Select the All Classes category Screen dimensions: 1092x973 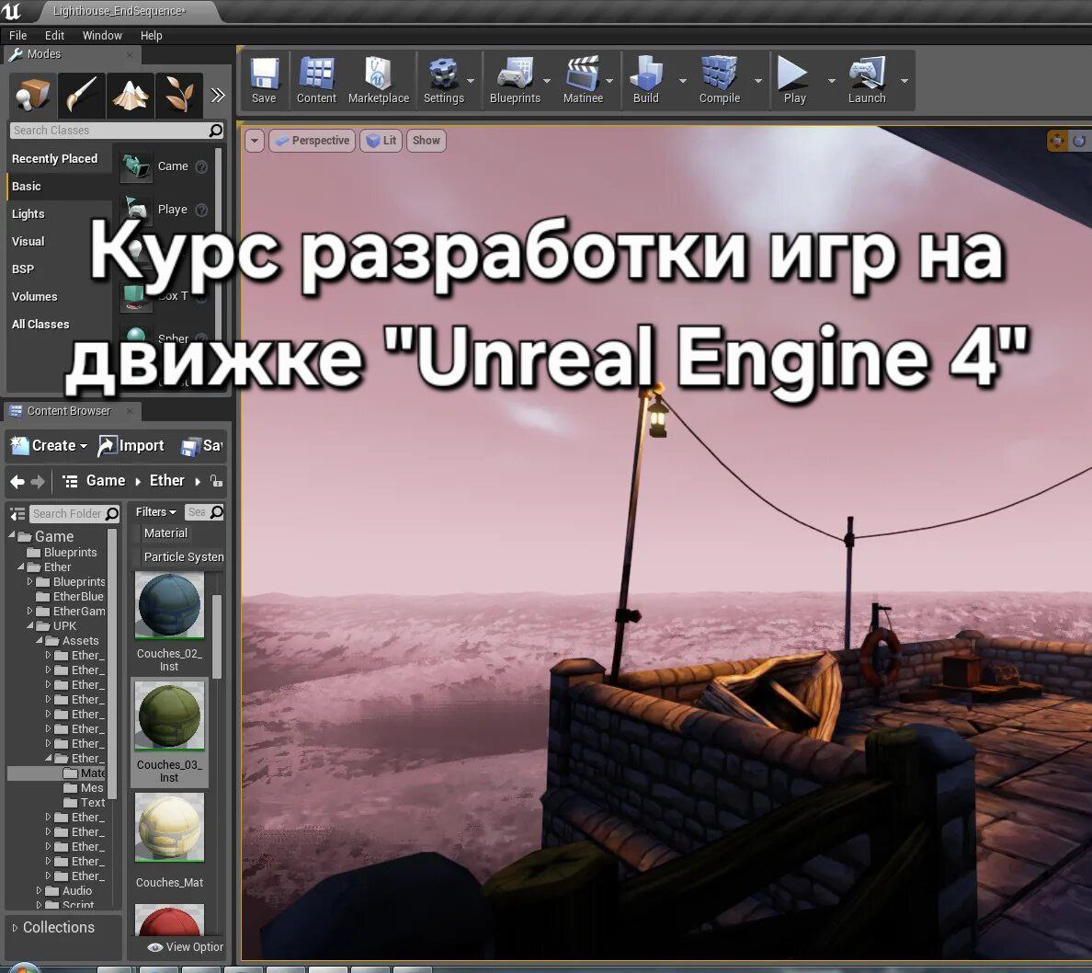tap(40, 325)
